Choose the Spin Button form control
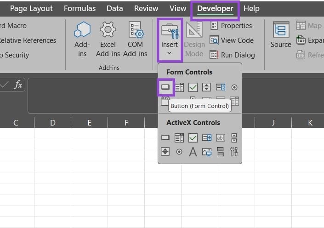The width and height of the screenshot is (324, 228). tap(207, 87)
